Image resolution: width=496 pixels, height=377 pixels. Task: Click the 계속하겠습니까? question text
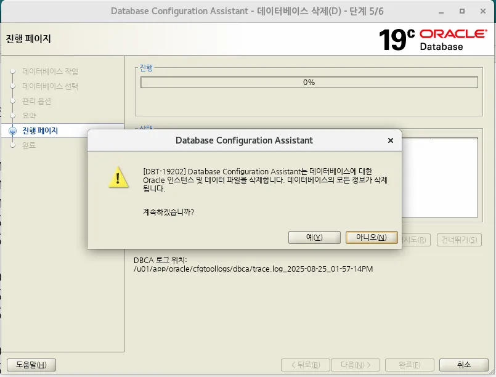click(169, 212)
